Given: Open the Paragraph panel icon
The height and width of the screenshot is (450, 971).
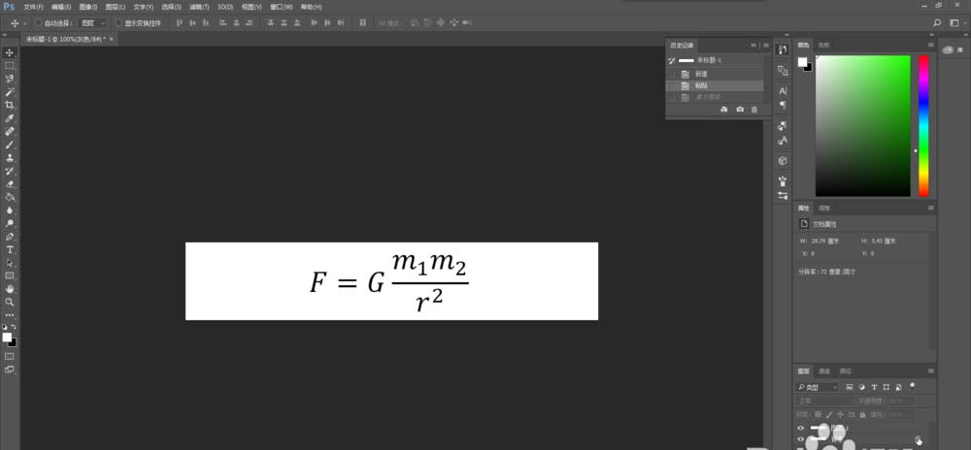Looking at the screenshot, I should click(783, 105).
